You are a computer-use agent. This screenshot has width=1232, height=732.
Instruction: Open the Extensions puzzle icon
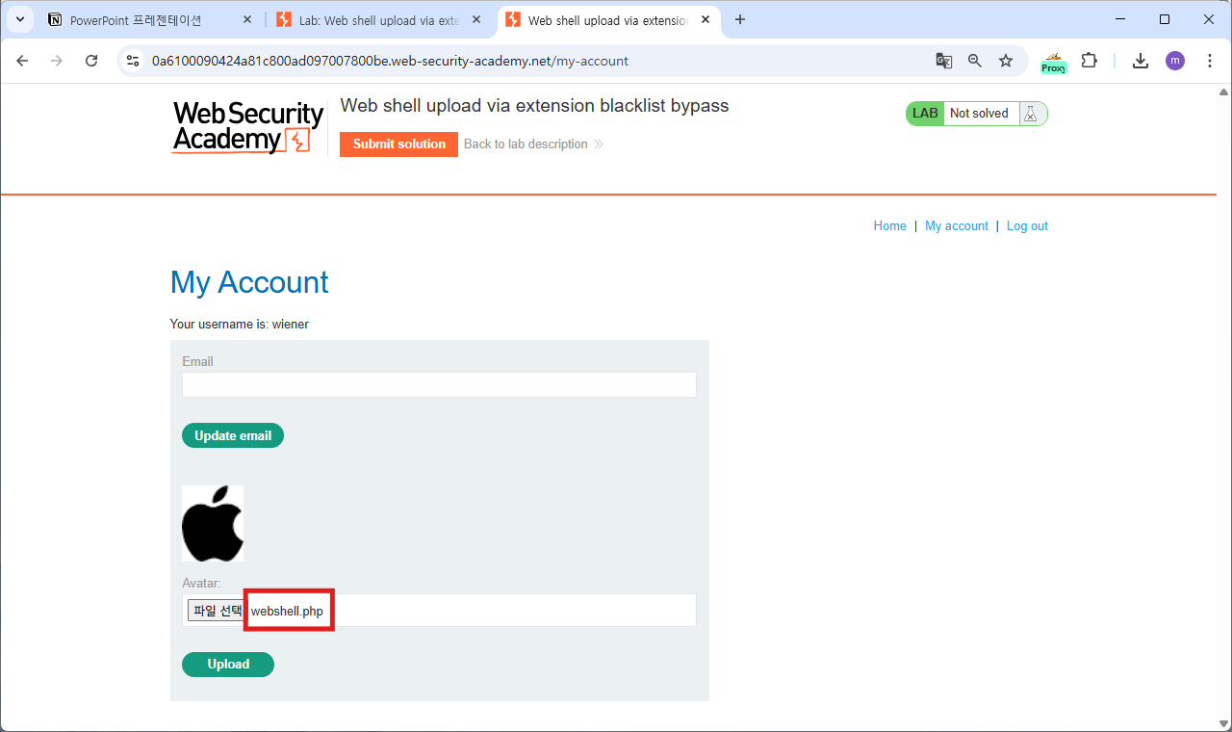click(1089, 61)
